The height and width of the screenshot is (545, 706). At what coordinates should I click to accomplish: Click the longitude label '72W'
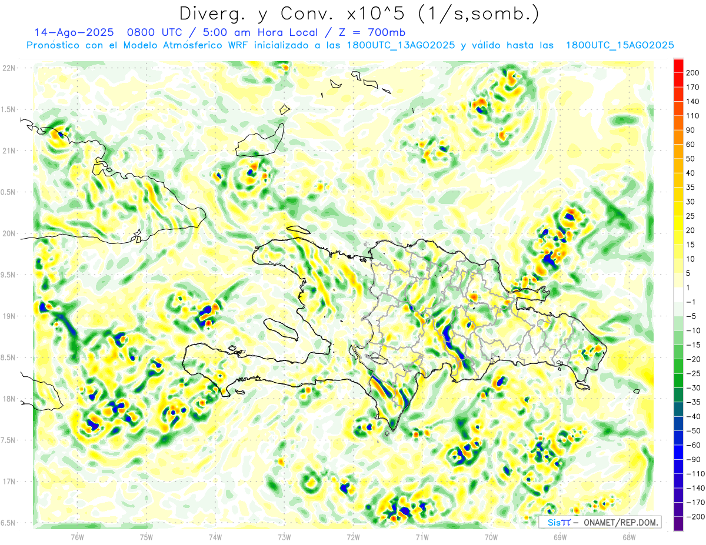[353, 537]
